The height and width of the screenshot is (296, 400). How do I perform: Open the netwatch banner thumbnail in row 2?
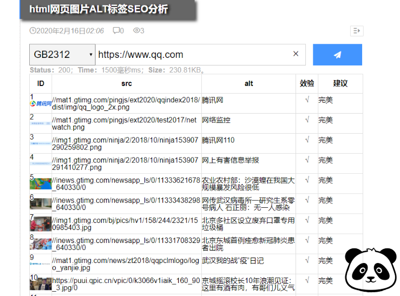(41, 123)
